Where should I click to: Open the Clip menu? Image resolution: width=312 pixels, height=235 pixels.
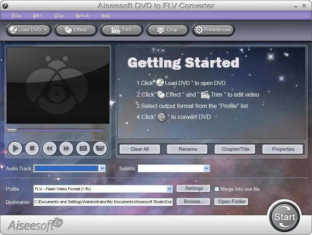pyautogui.click(x=59, y=15)
